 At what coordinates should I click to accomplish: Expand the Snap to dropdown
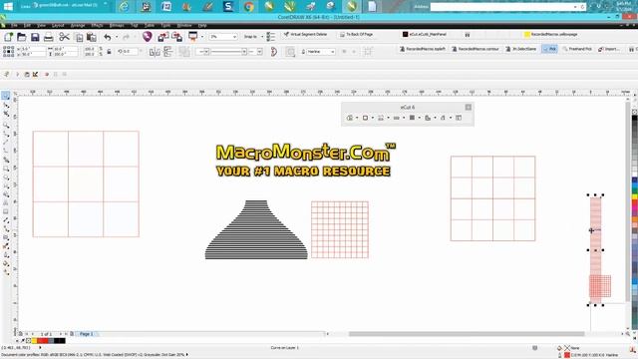(262, 37)
